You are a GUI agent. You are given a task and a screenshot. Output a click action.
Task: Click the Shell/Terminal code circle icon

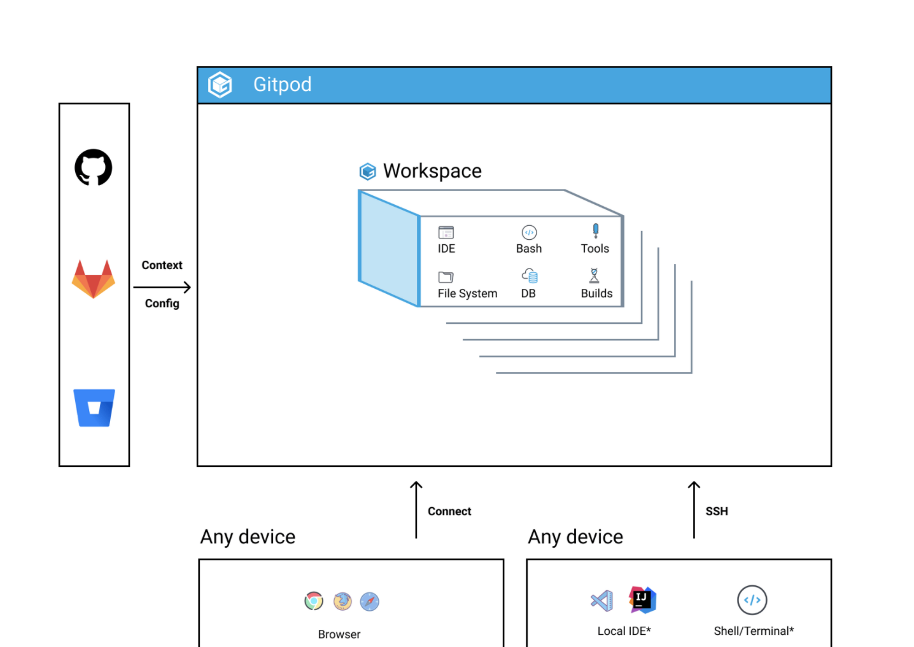[752, 600]
